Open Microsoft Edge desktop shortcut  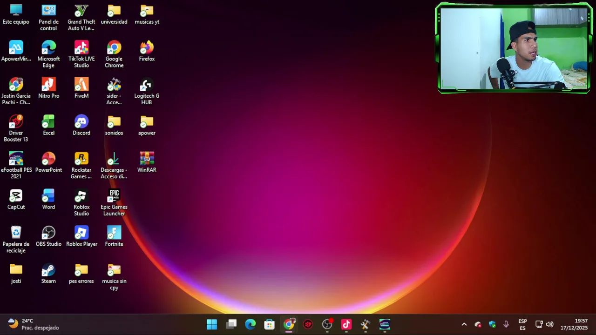click(48, 55)
